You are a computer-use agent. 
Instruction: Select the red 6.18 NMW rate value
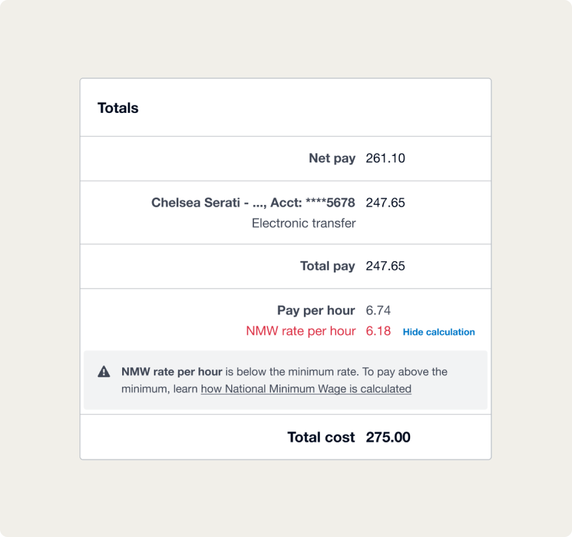[378, 331]
